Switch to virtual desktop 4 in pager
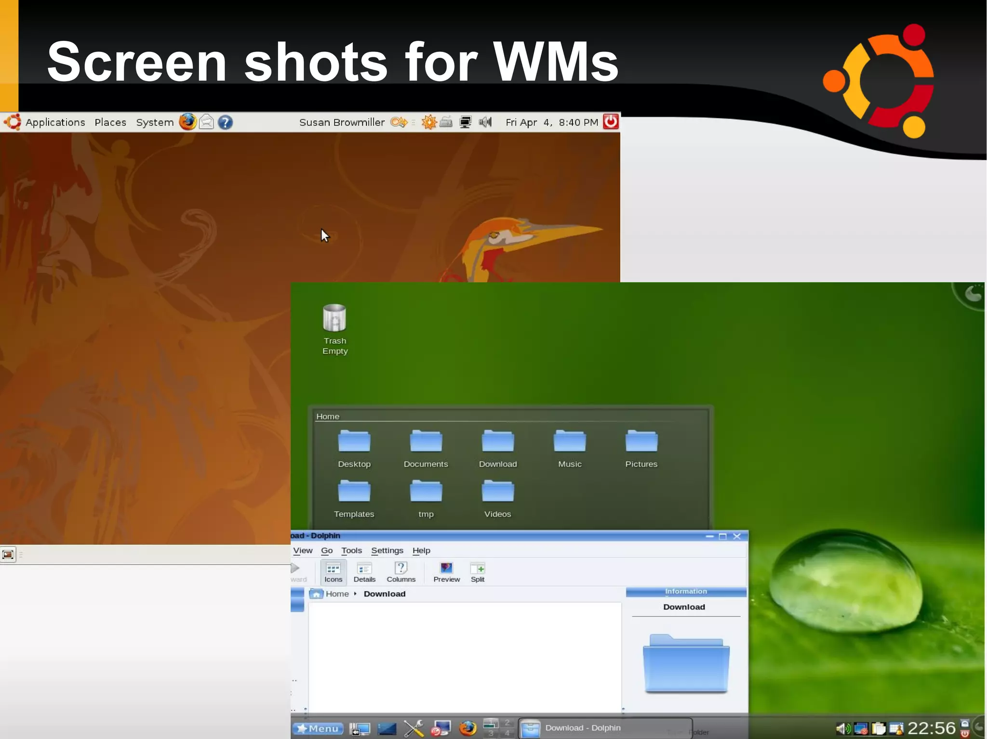Screen dimensions: 987x739 click(x=507, y=733)
